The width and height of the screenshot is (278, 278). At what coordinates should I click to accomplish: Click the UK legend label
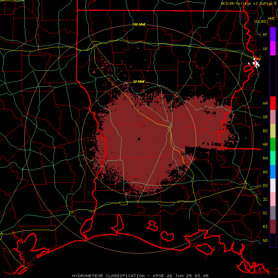(x=265, y=48)
